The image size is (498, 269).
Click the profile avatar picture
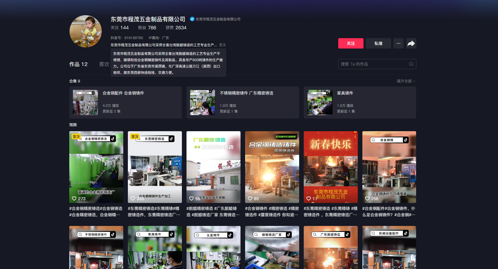point(86,31)
